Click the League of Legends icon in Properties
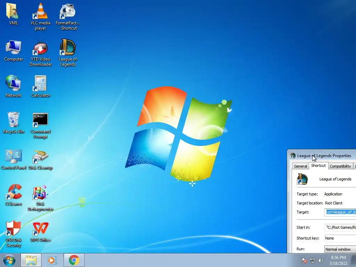This screenshot has width=356, height=267. point(302,179)
